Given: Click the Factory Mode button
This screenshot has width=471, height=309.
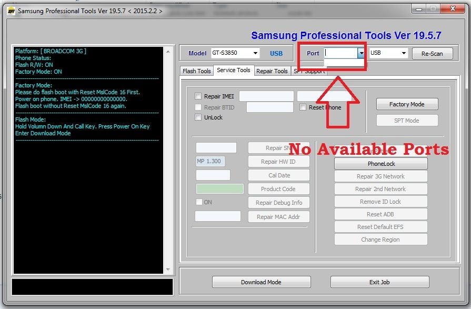Looking at the screenshot, I should [406, 104].
